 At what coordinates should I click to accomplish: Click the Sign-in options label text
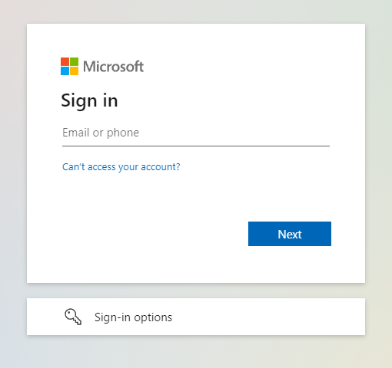[133, 317]
